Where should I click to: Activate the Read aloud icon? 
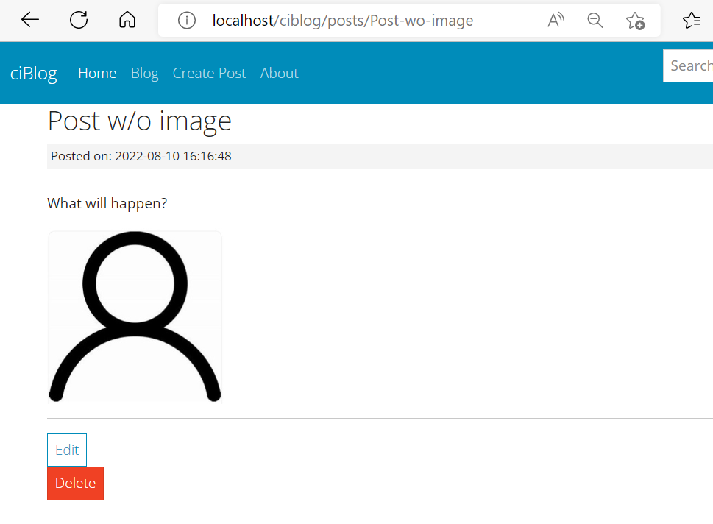[556, 21]
